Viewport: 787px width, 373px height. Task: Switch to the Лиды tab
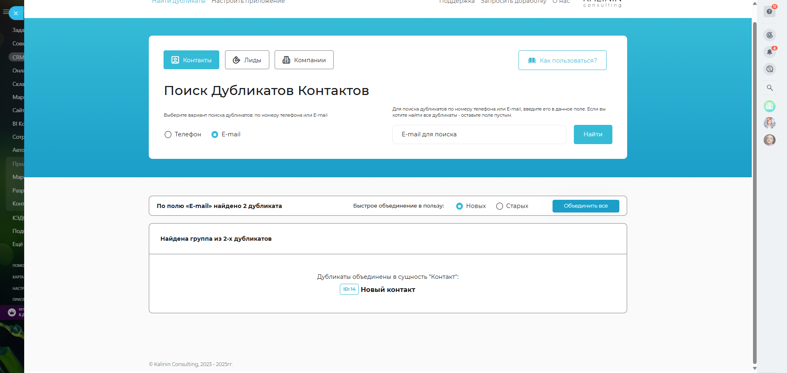pos(247,60)
